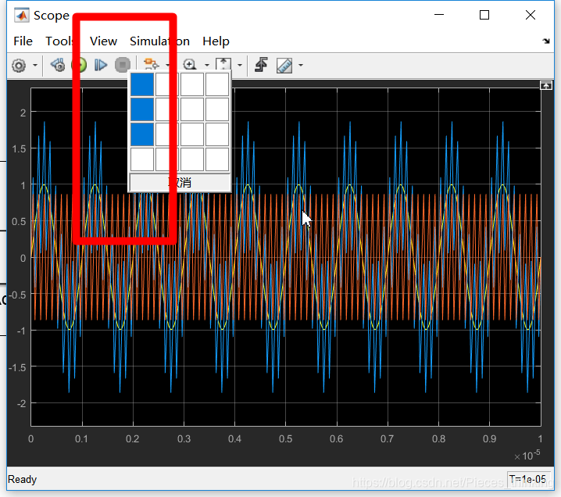
Task: Minimize the Scope window
Action: [439, 15]
